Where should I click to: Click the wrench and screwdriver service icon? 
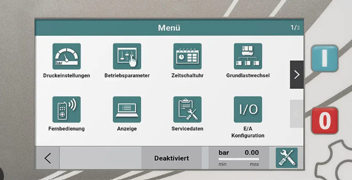pos(287,158)
